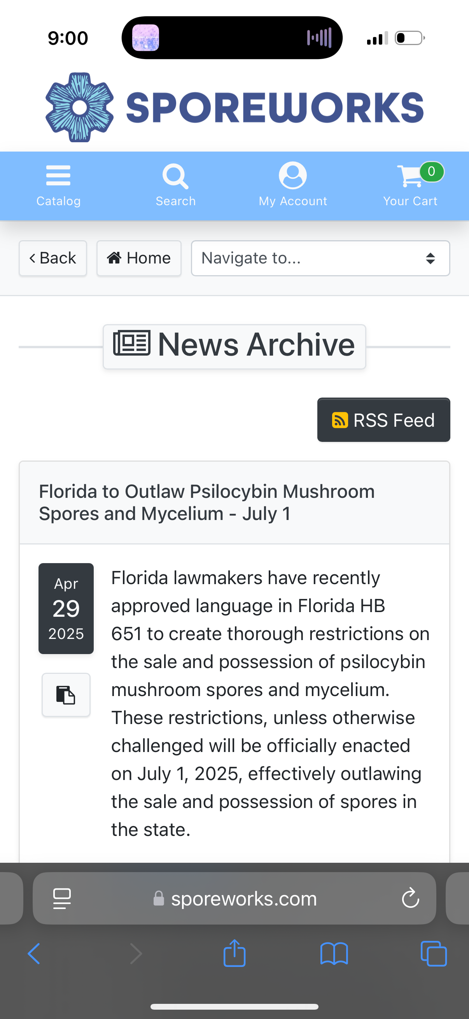469x1019 pixels.
Task: Reload the sporeworks.com page
Action: [x=410, y=899]
